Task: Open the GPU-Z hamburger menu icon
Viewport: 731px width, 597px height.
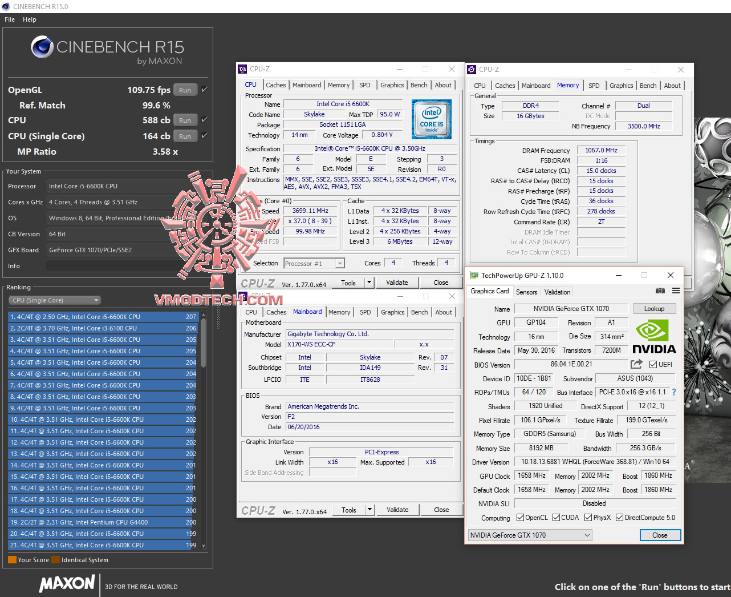Action: pos(675,291)
